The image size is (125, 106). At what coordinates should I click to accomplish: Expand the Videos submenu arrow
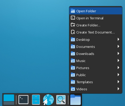click(118, 89)
